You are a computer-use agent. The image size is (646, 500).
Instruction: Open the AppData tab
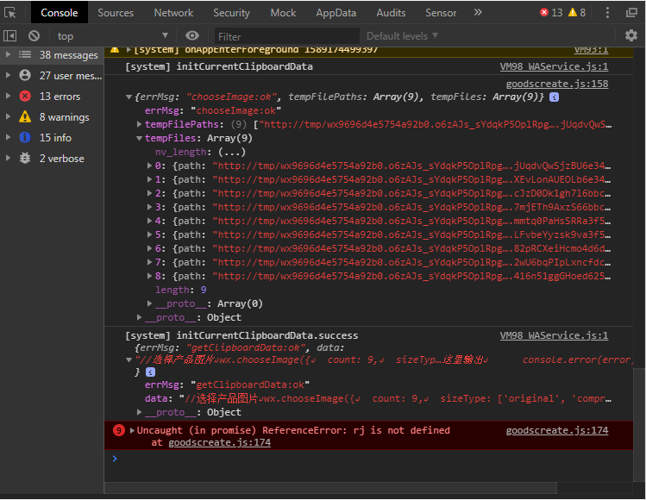click(x=336, y=13)
